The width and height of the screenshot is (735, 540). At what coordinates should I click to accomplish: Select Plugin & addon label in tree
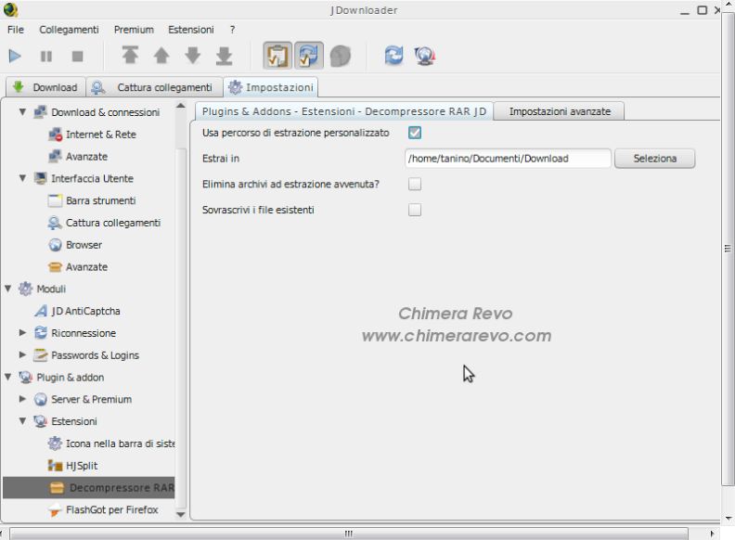[71, 378]
